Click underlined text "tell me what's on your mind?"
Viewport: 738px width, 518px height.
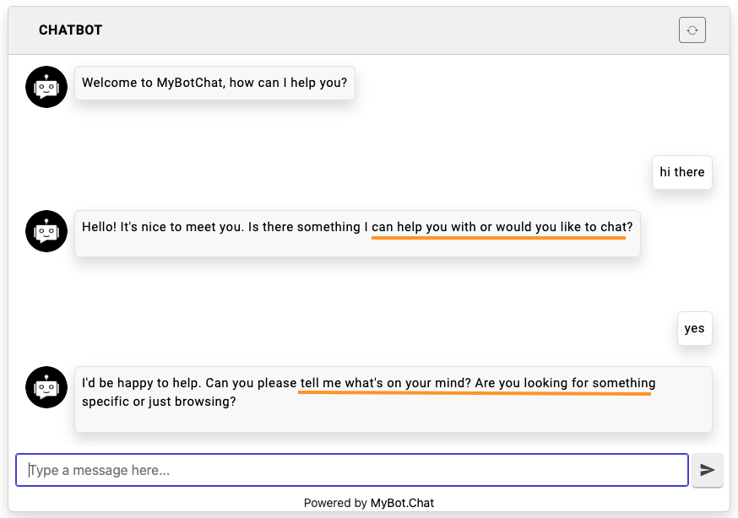coord(385,383)
